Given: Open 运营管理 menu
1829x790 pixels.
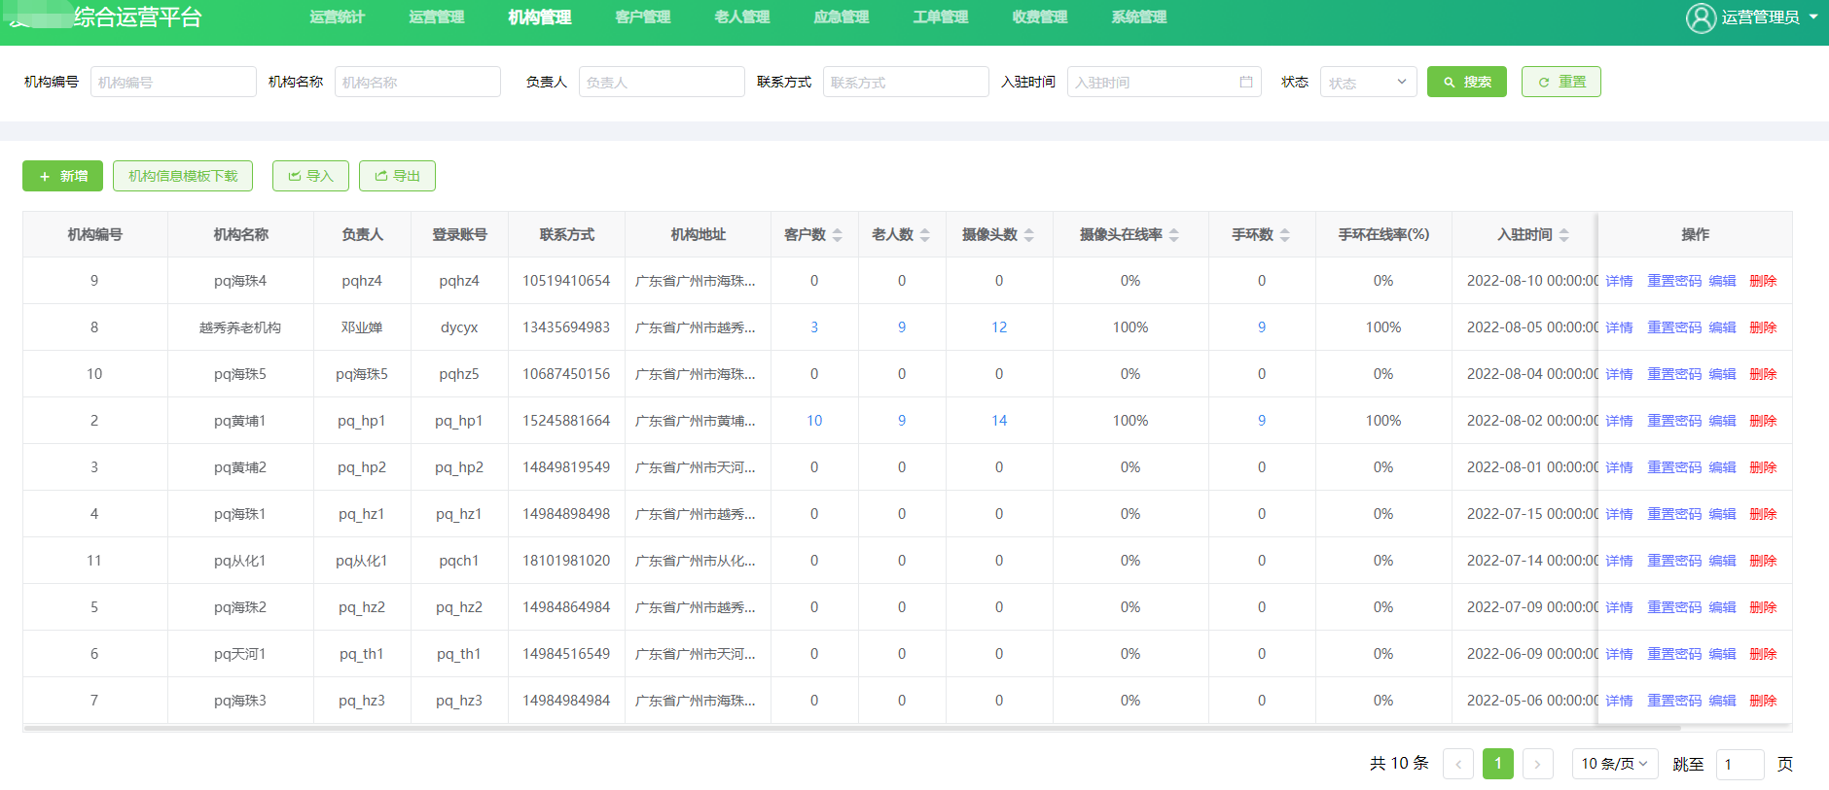Looking at the screenshot, I should pyautogui.click(x=436, y=17).
